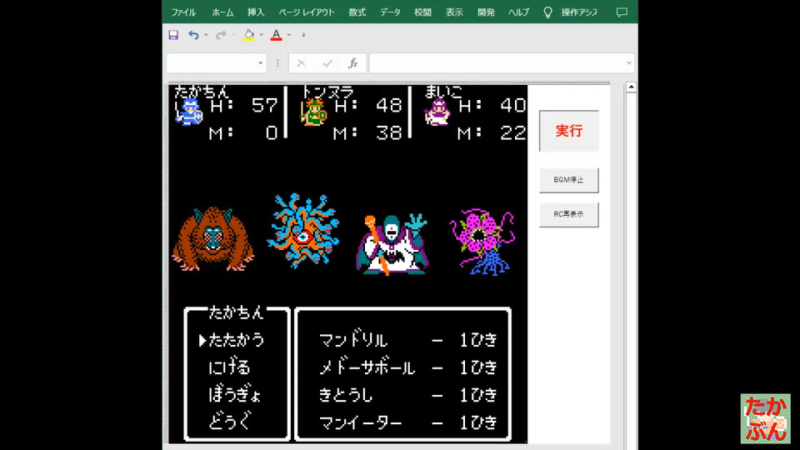Open the ファイル menu tab
The image size is (800, 450).
click(x=183, y=12)
